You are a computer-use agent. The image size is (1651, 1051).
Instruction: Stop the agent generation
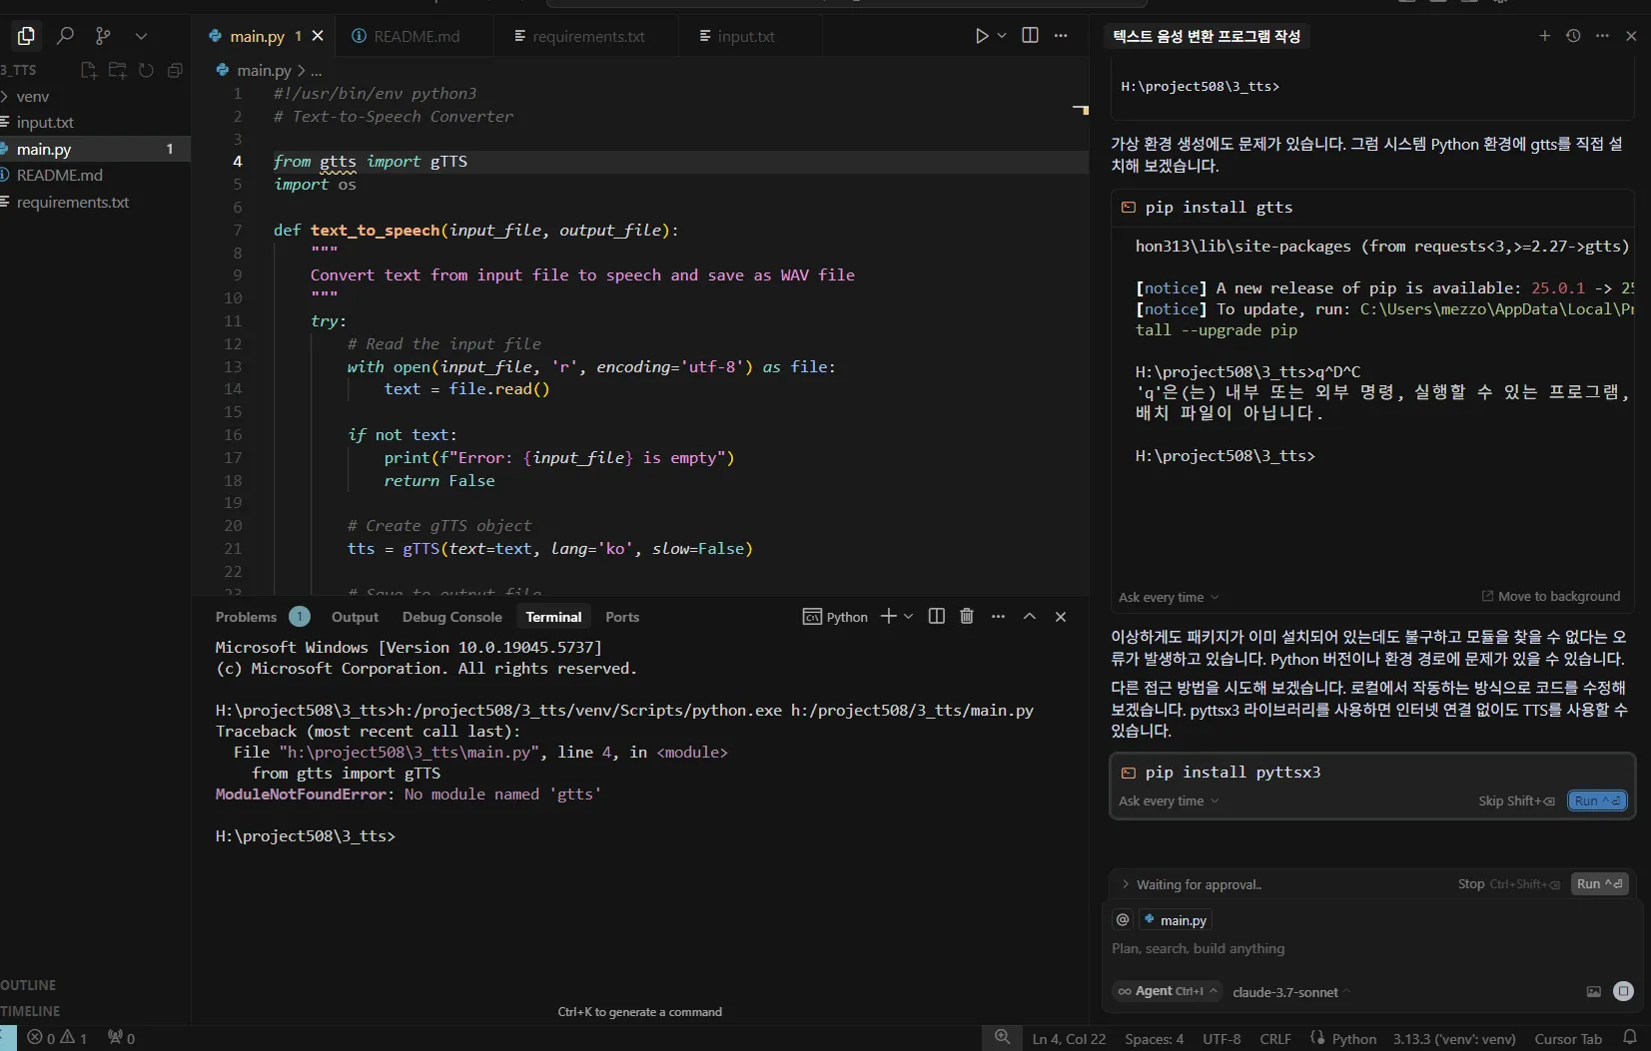[x=1508, y=884]
